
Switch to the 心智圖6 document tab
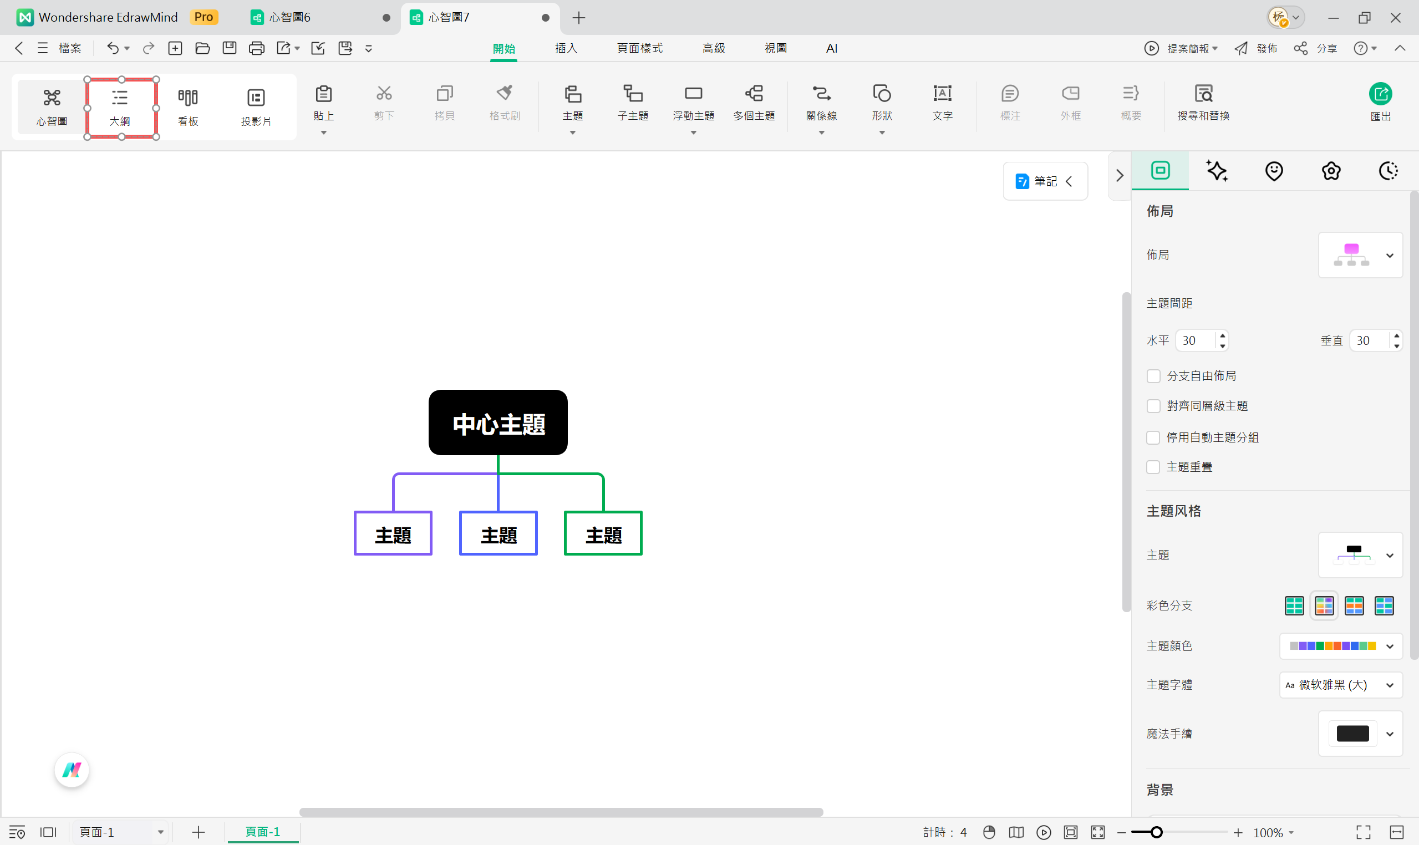[291, 17]
